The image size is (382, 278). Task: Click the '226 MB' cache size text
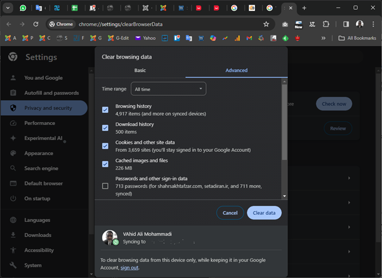point(124,168)
